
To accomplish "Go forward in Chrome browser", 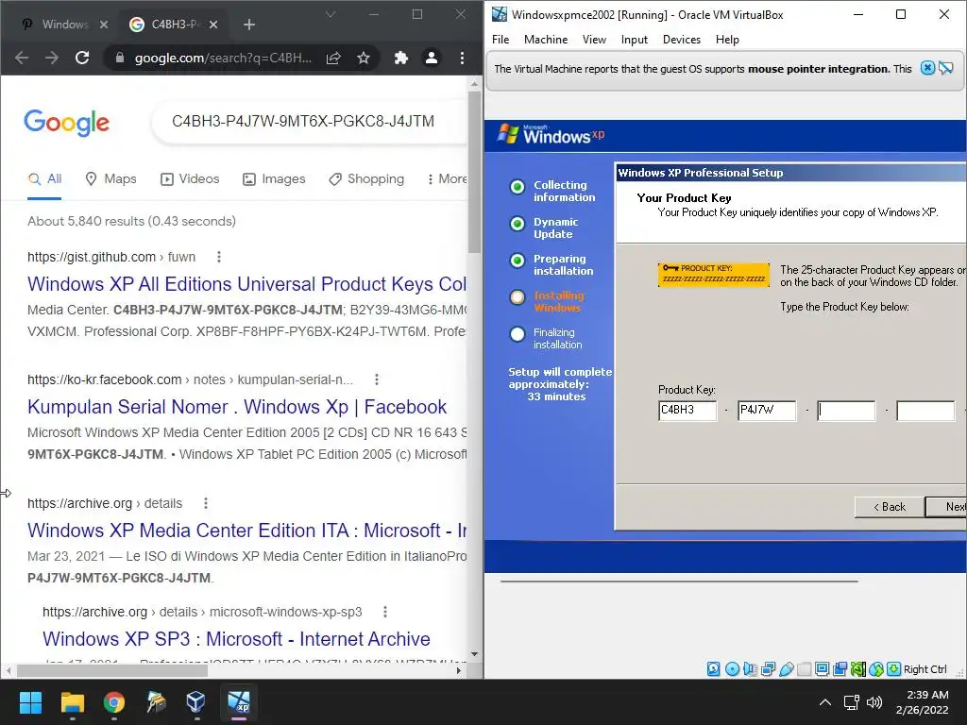I will click(x=52, y=58).
